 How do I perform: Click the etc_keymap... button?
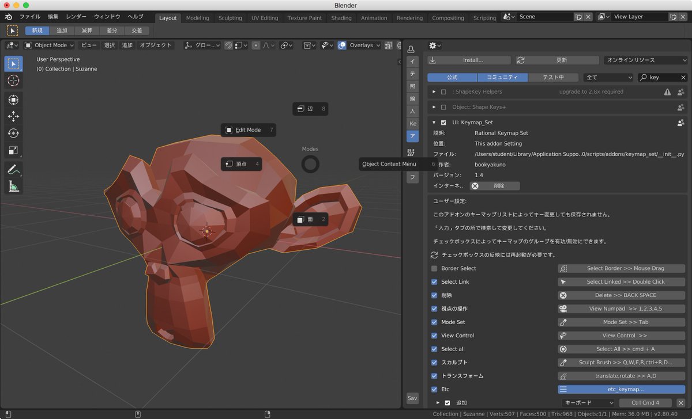(x=622, y=390)
